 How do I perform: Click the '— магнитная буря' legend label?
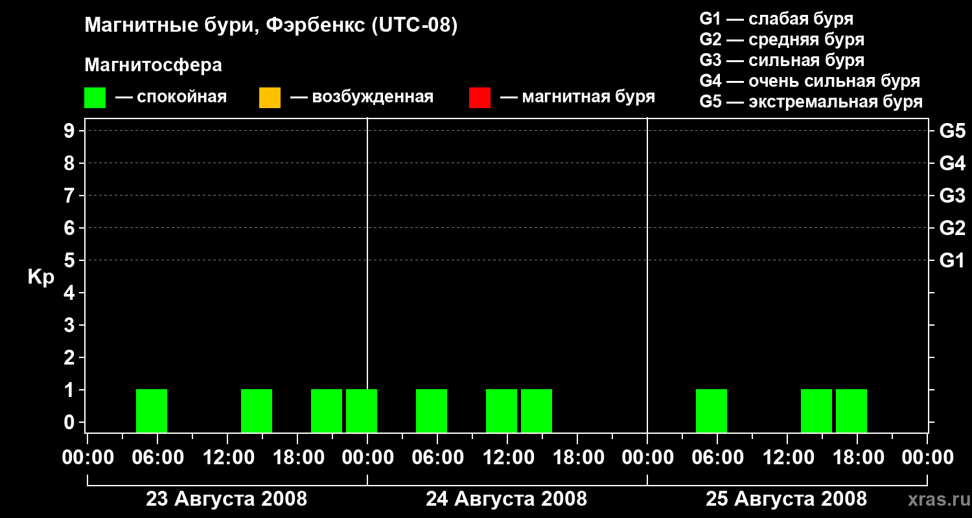(x=578, y=97)
